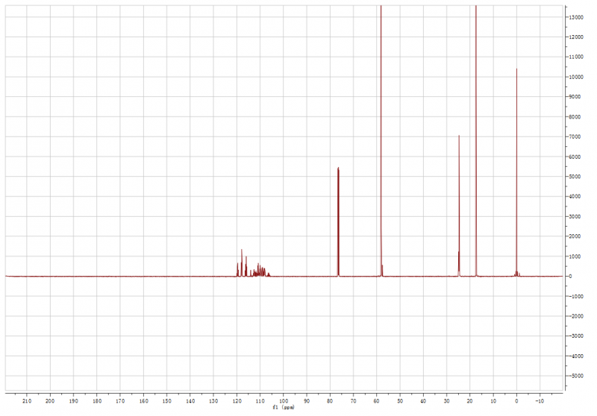597x416 pixels.
Task: Select the 120 ppm axis label
Action: [237, 401]
